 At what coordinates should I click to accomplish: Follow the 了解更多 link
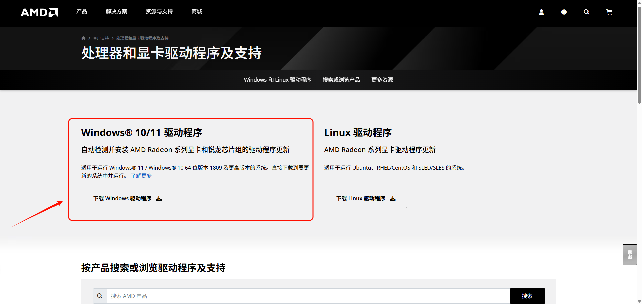(141, 176)
